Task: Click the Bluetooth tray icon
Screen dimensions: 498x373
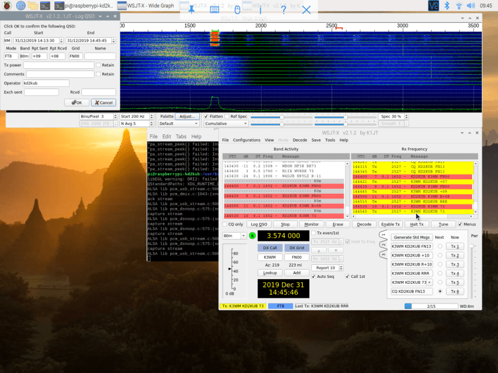Action: click(x=446, y=6)
